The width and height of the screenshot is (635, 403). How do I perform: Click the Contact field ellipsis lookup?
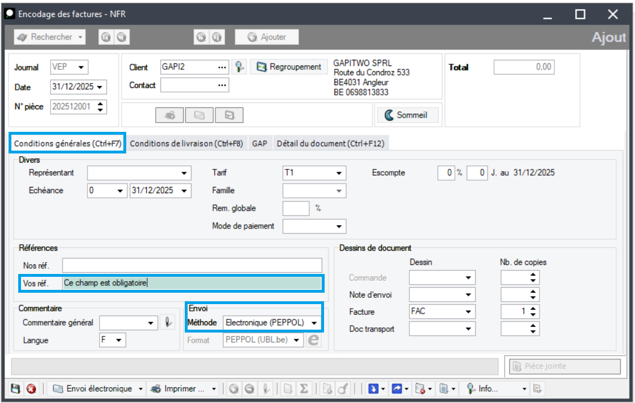[222, 85]
